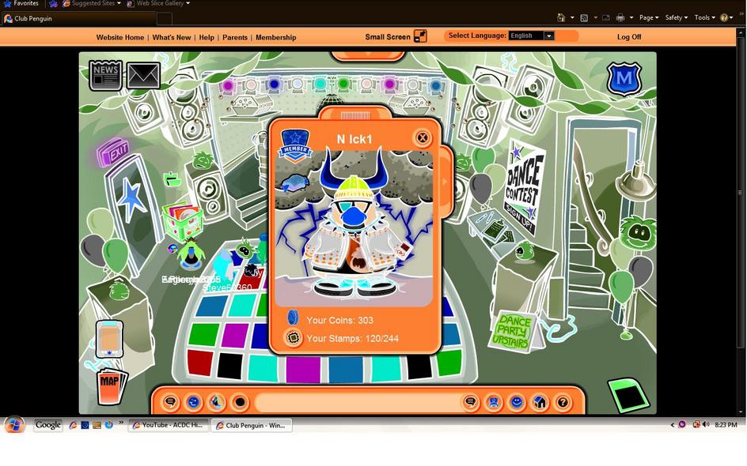Expand the Print dropdown arrow
Image resolution: width=747 pixels, height=466 pixels.
[631, 18]
